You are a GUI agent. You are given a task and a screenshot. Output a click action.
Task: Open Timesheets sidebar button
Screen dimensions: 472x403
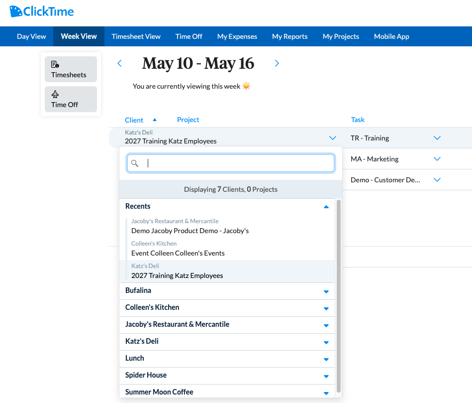(x=71, y=69)
